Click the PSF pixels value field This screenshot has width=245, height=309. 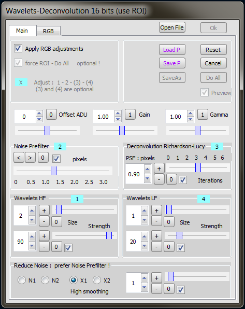coord(135,174)
